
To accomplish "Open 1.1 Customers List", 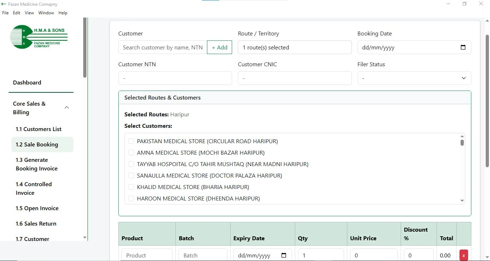I will tap(39, 129).
